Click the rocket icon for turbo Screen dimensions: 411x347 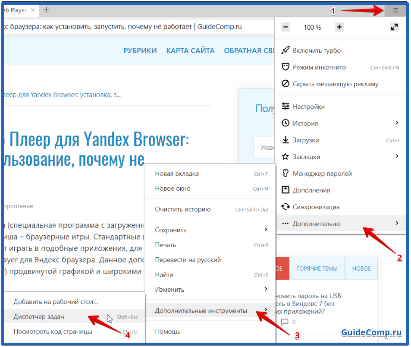tap(285, 50)
